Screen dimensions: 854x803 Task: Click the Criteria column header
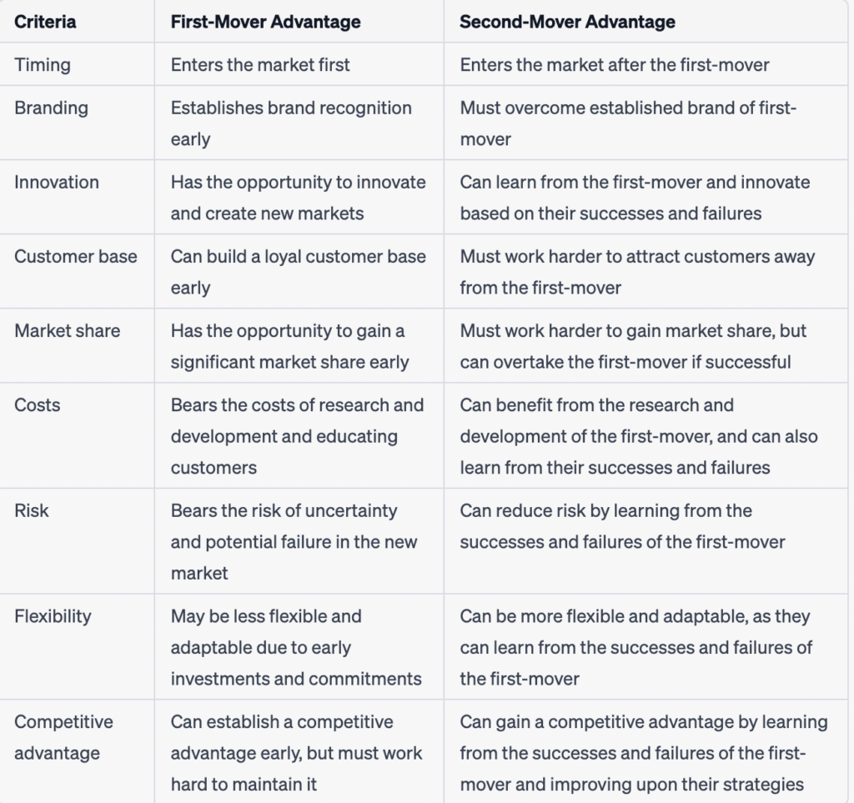click(45, 22)
